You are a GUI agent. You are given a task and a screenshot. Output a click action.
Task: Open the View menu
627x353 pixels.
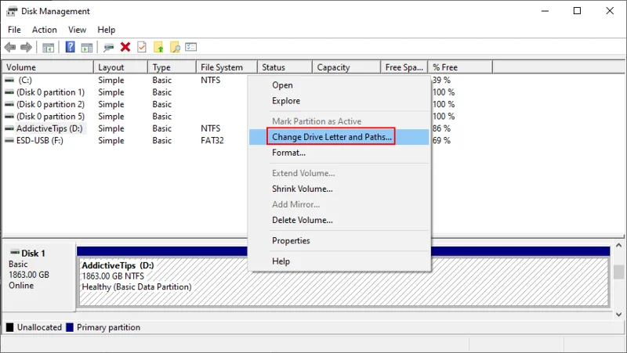77,30
